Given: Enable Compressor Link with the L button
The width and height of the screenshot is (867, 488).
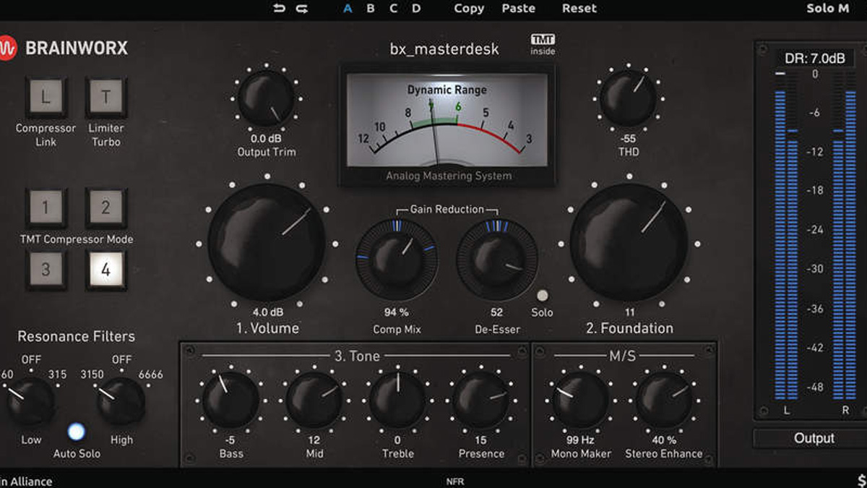Looking at the screenshot, I should pyautogui.click(x=47, y=95).
